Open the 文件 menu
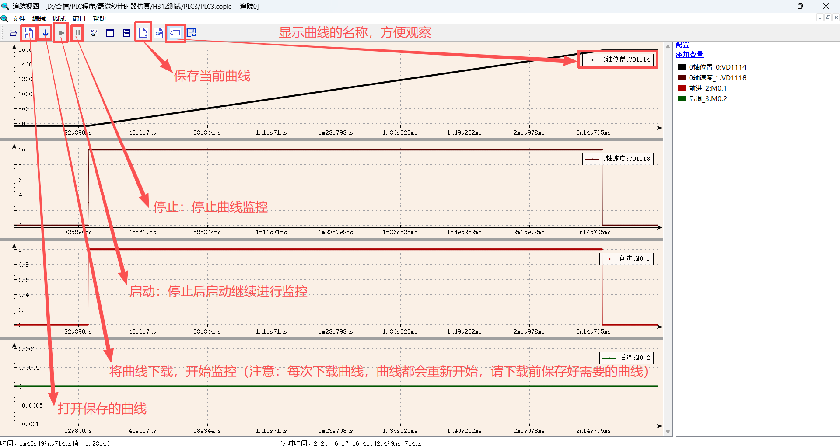This screenshot has height=446, width=840. 19,18
